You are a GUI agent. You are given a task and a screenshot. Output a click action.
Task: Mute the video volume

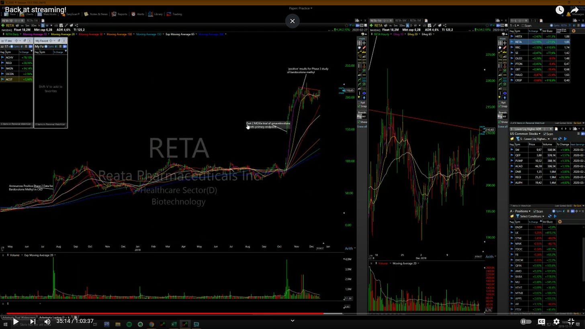(47, 321)
